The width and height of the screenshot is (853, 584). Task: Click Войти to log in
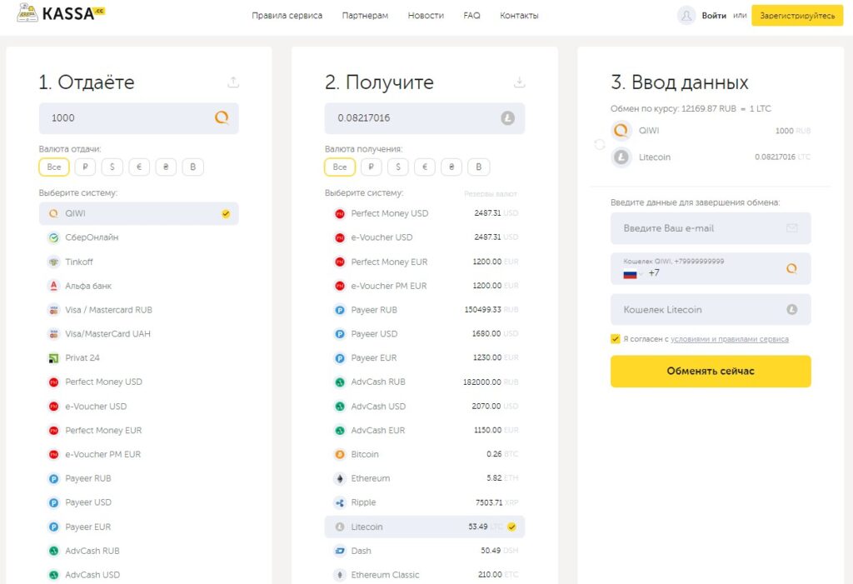tap(714, 16)
